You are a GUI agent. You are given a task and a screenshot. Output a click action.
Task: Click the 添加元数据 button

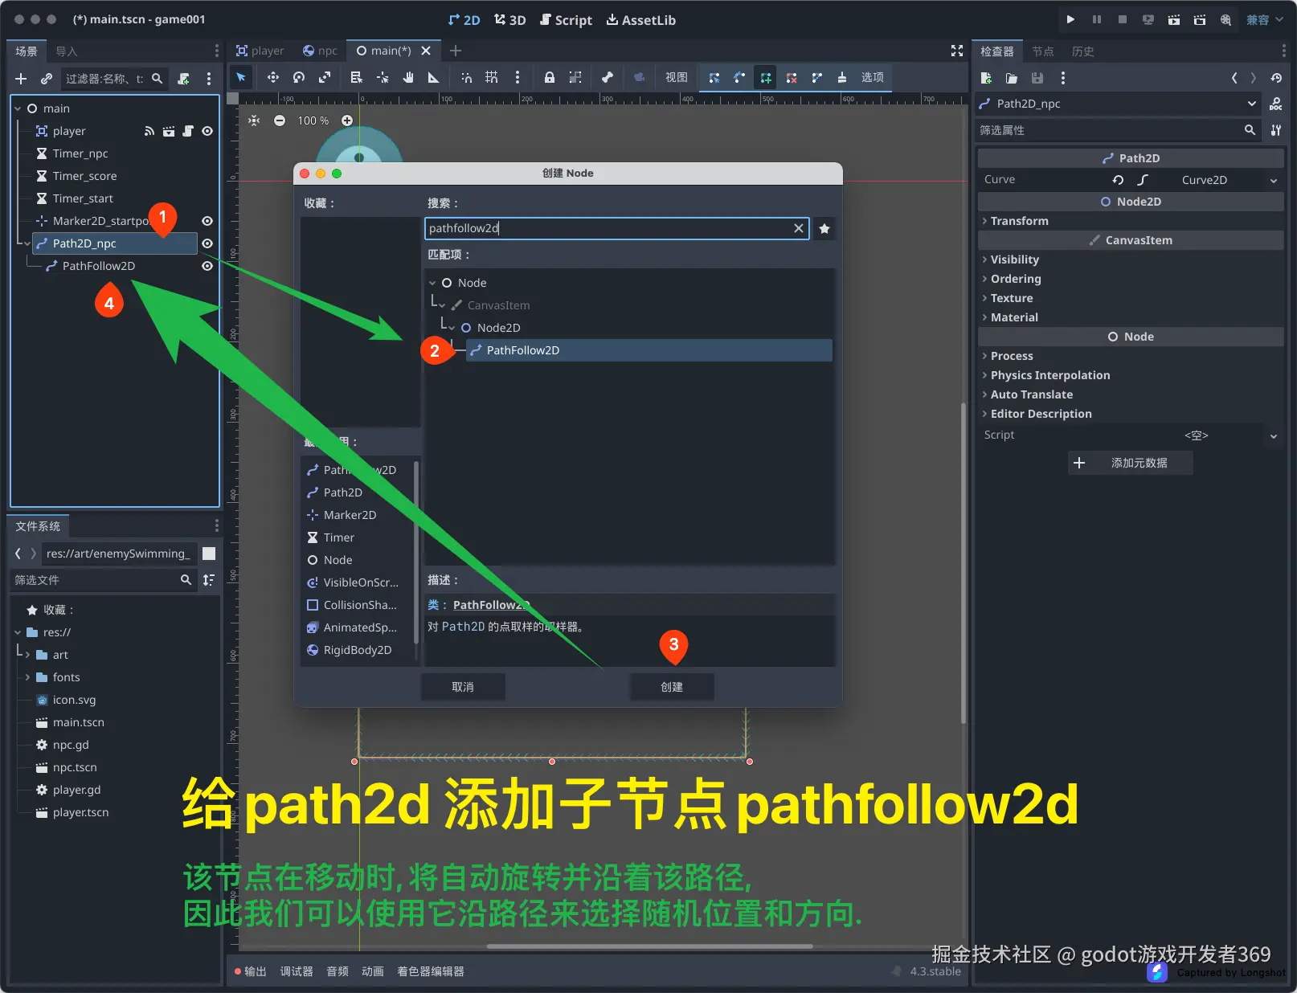(1130, 463)
